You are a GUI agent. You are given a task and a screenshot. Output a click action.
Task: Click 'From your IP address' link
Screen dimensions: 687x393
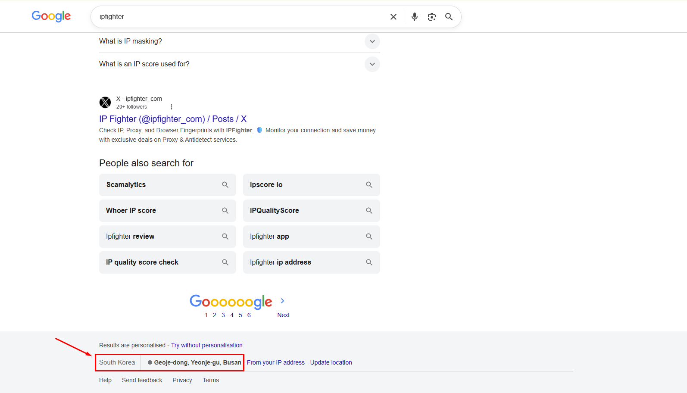(x=276, y=362)
